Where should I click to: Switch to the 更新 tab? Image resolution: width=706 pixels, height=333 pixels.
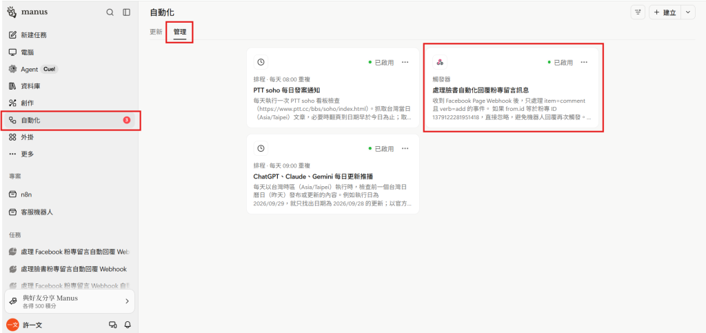[x=156, y=32]
